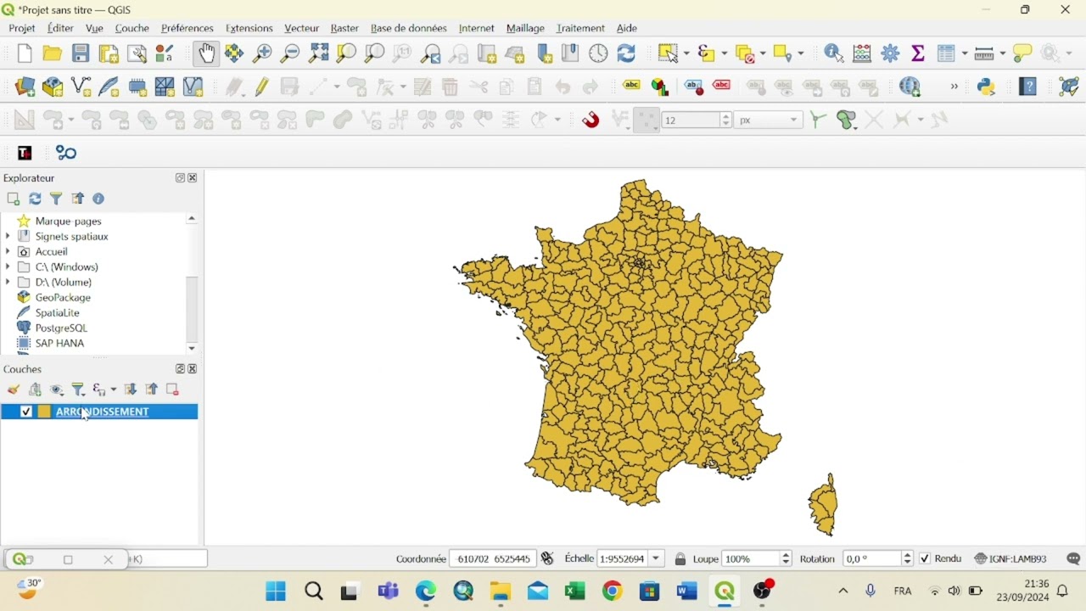Open Excel from the taskbar
The height and width of the screenshot is (611, 1086).
click(575, 592)
